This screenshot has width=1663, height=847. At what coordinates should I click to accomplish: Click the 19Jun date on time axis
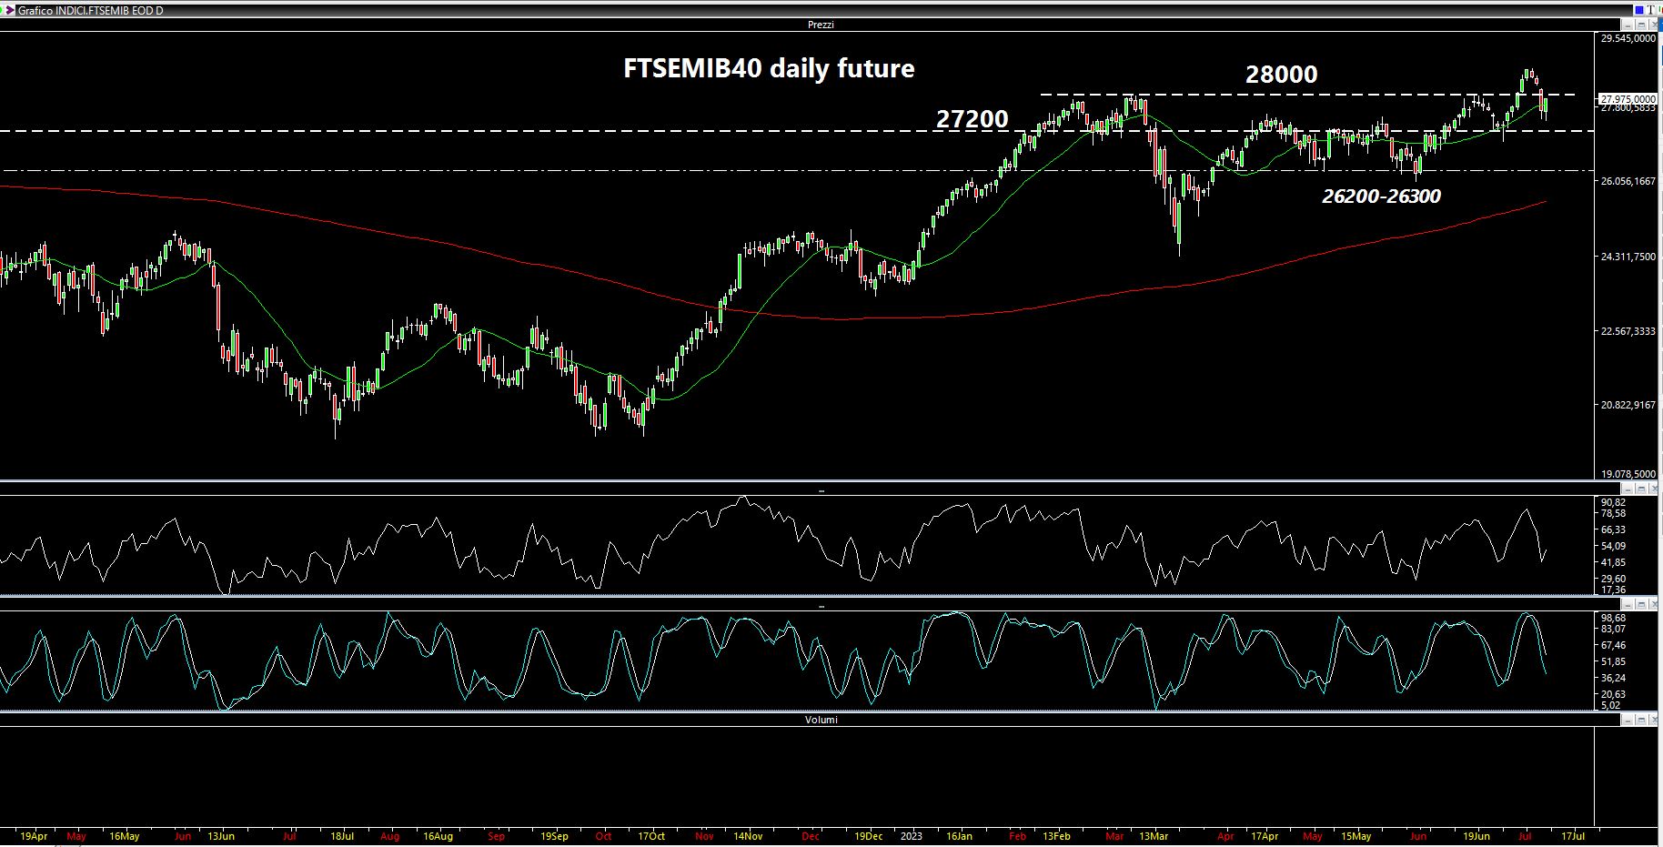click(x=1477, y=835)
